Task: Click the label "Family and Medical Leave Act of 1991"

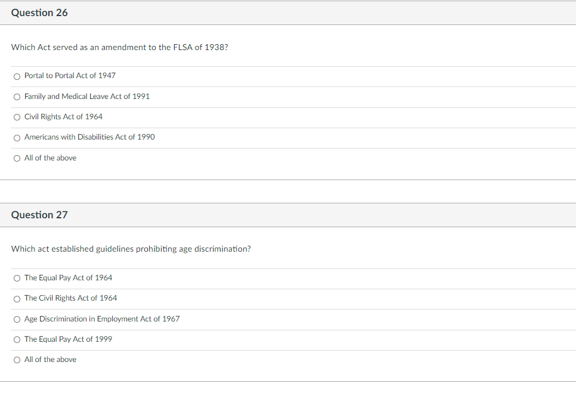Action: pos(86,96)
